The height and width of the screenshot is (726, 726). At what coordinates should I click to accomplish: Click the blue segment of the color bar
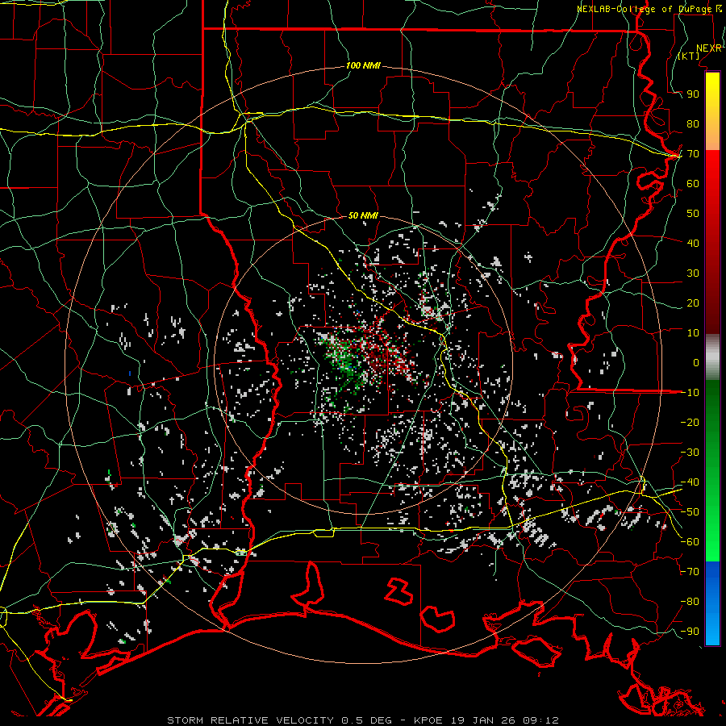[x=712, y=602]
